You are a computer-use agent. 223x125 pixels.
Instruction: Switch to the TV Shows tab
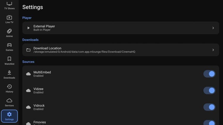point(9,5)
